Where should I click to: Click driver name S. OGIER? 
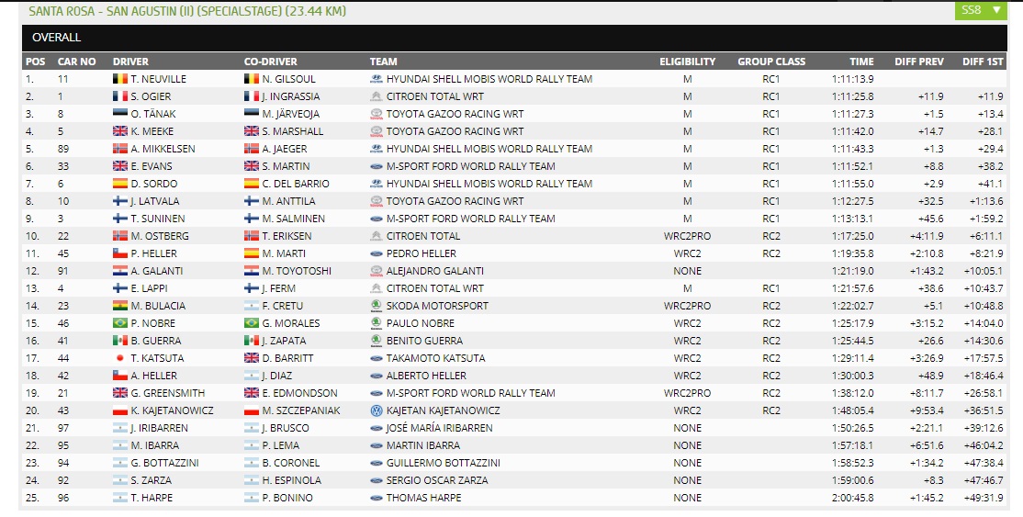coord(151,96)
